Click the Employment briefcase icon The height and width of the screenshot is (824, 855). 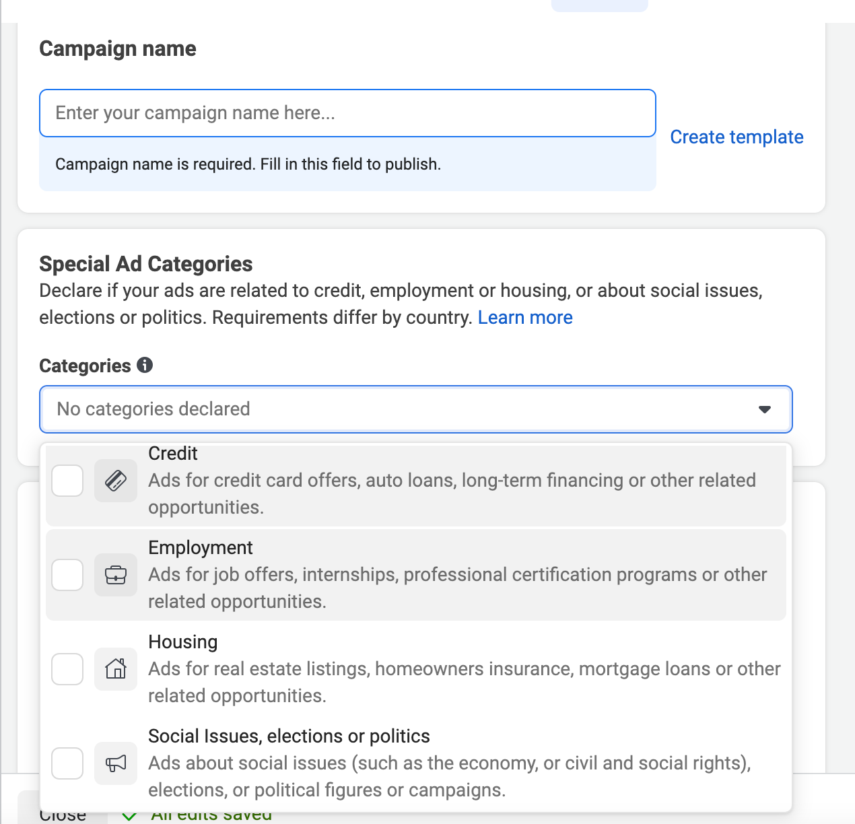[x=116, y=575]
